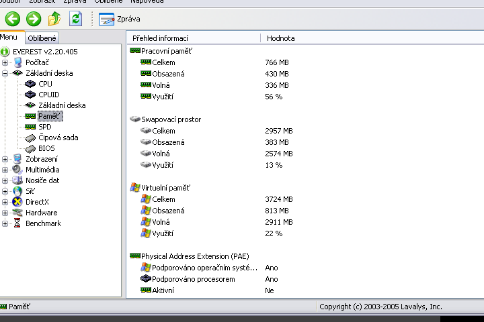The width and height of the screenshot is (484, 322).
Task: Open the BIOS chip entry
Action: [46, 148]
